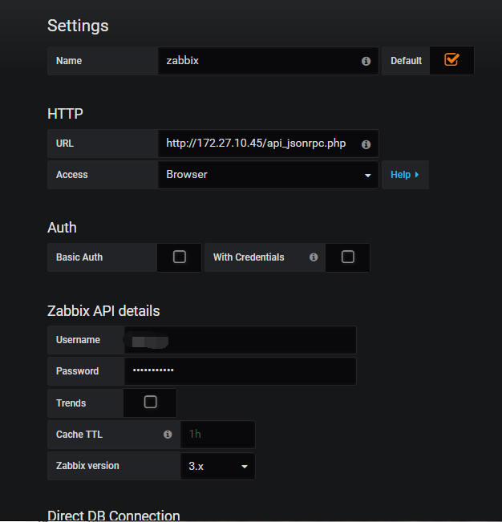Click the Password input field

click(240, 371)
